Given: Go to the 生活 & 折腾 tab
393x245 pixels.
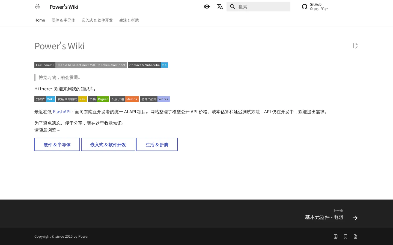Looking at the screenshot, I should (129, 20).
